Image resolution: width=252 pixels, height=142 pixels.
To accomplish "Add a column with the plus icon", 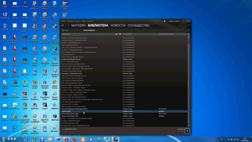I will [x=188, y=34].
